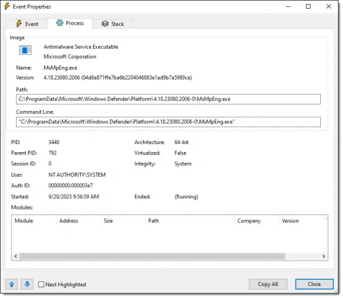Click the Path text field
The height and width of the screenshot is (298, 343).
(168, 99)
